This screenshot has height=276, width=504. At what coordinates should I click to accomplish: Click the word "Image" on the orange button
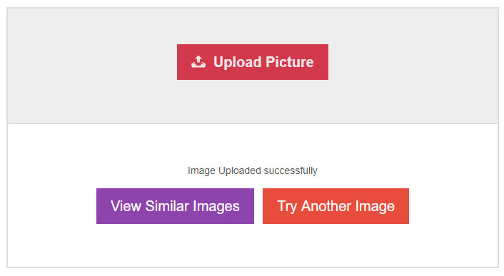pos(375,207)
